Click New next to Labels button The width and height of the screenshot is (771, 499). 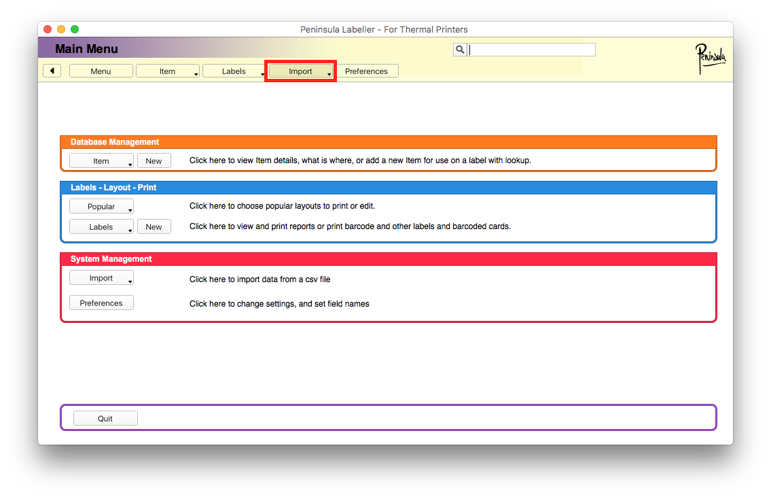point(154,227)
